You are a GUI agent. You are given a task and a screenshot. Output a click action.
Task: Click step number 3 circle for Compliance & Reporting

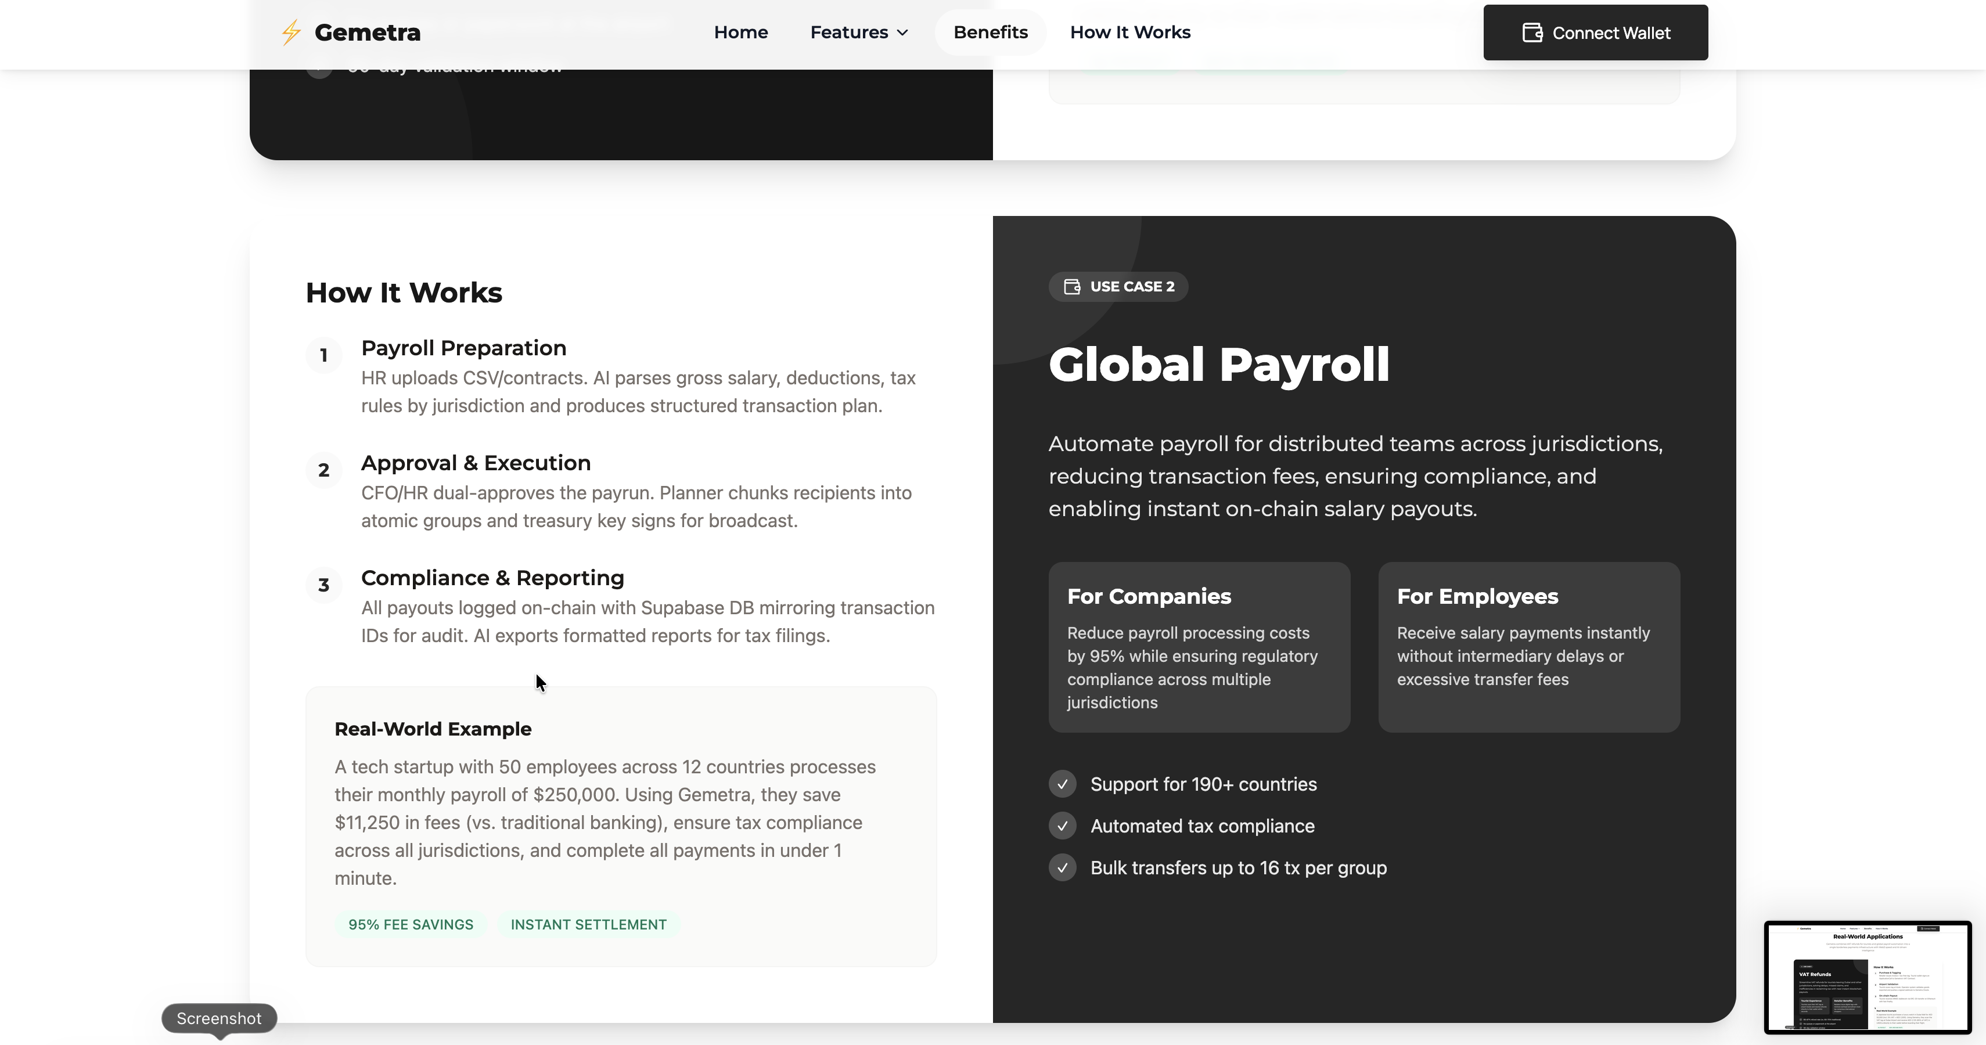324,585
